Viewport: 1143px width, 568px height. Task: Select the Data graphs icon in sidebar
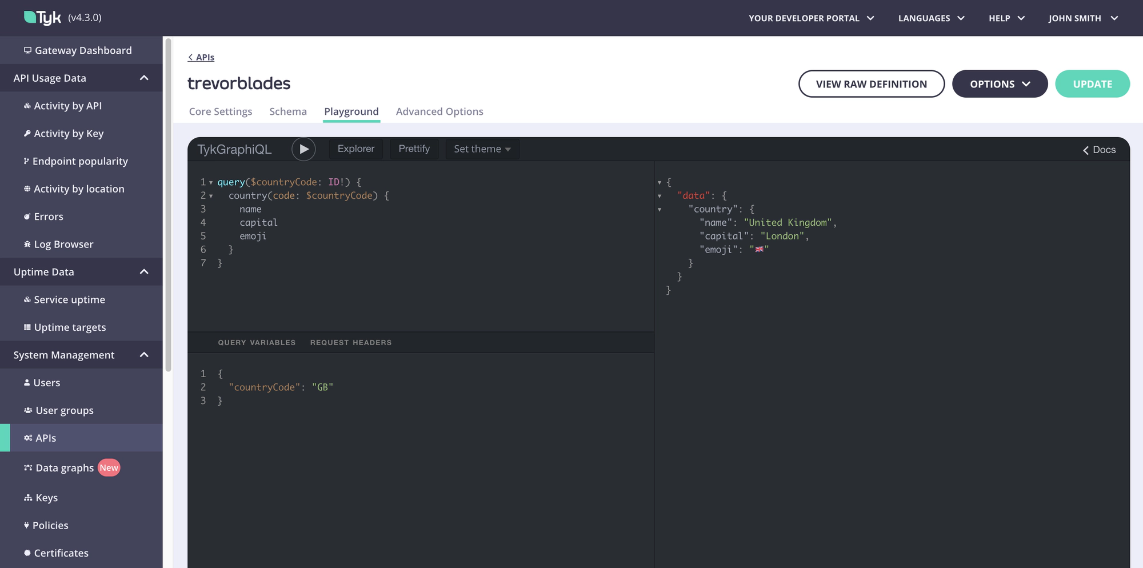(27, 467)
